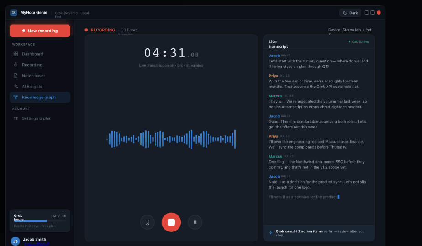Click the 32 / 50 hours counter

tap(59, 215)
